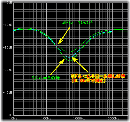The image size is (130, 122).
Task: Click the -10dB axis label
Action: point(8,25)
